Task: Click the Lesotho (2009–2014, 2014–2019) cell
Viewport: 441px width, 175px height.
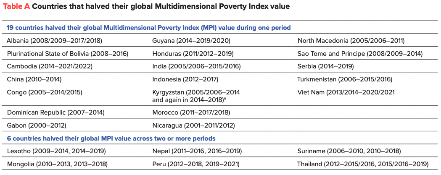Action: pos(56,151)
